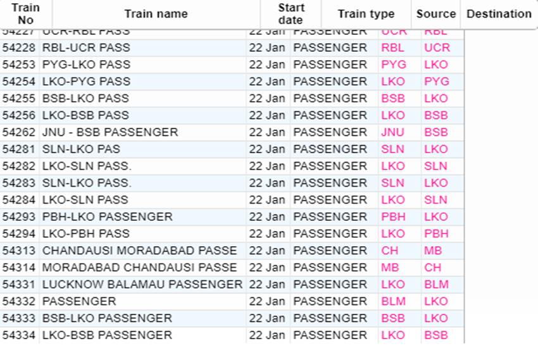Open SLN destination link for train 54282

(x=435, y=166)
